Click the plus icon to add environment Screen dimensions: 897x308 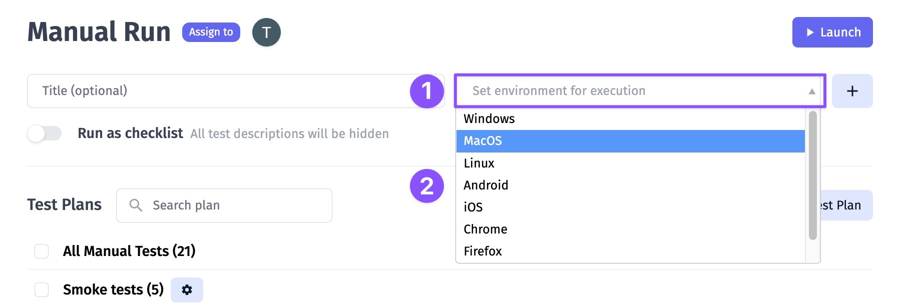852,91
